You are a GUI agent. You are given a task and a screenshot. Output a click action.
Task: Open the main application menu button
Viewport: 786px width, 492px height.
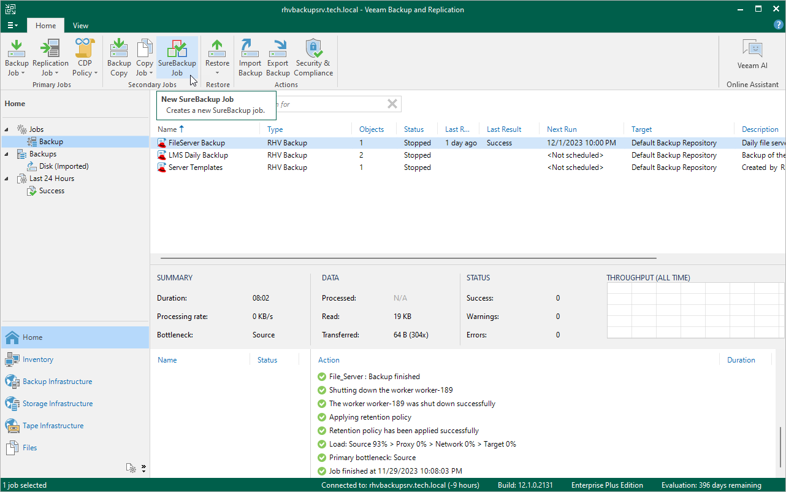pyautogui.click(x=12, y=26)
